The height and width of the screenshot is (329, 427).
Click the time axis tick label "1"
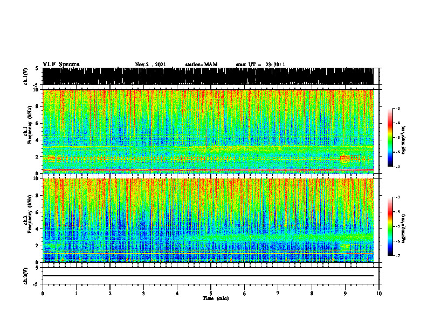76,294
